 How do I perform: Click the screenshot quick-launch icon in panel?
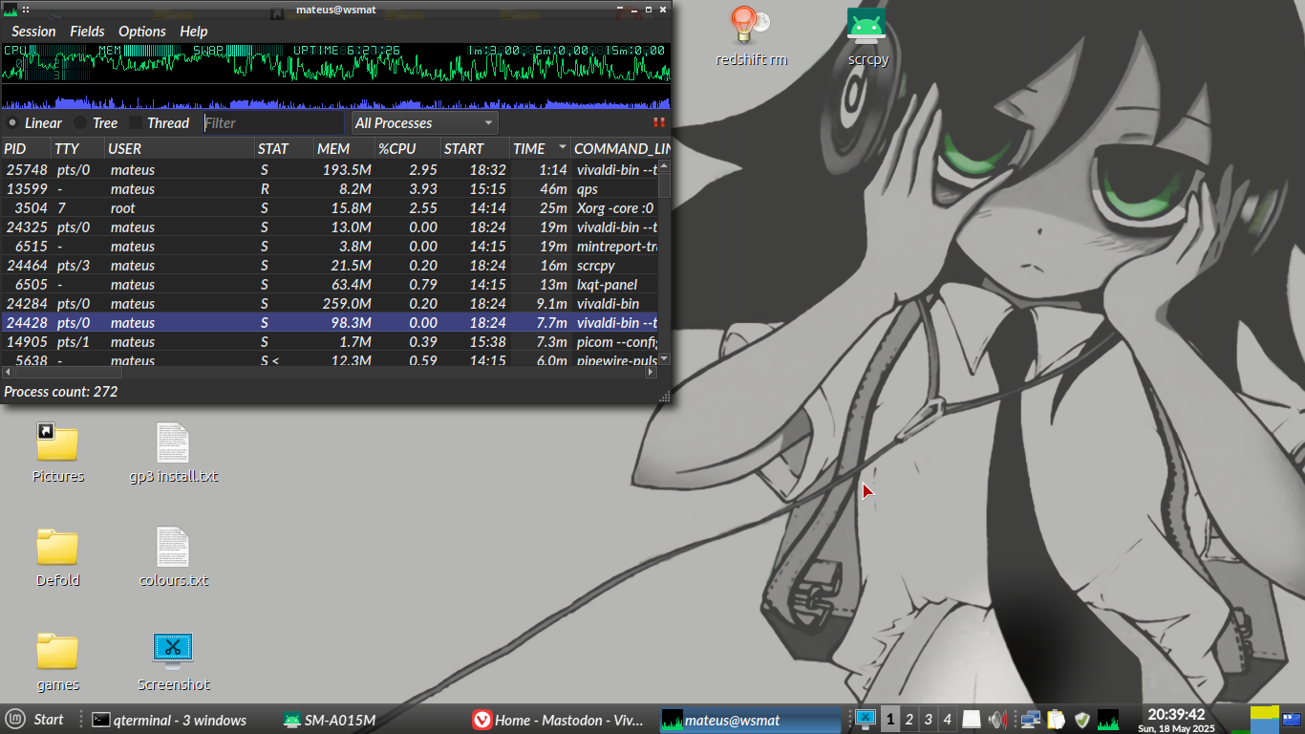point(866,719)
